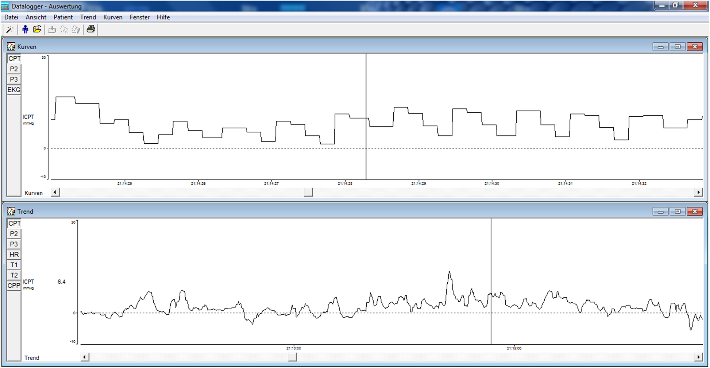
Task: Click the Datalogger application title icon
Action: [x=5, y=7]
